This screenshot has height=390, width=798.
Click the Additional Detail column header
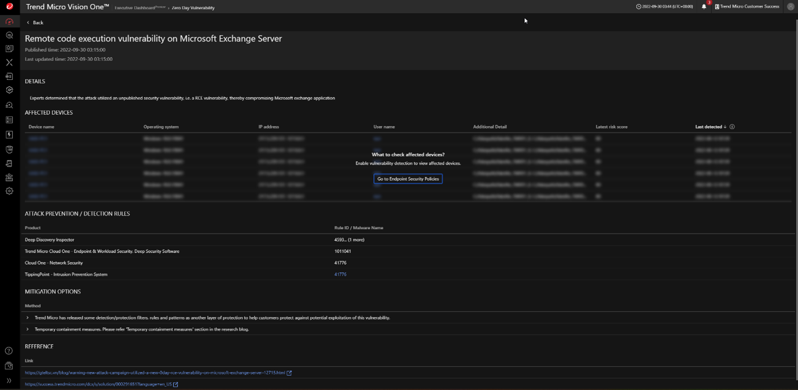pos(490,127)
